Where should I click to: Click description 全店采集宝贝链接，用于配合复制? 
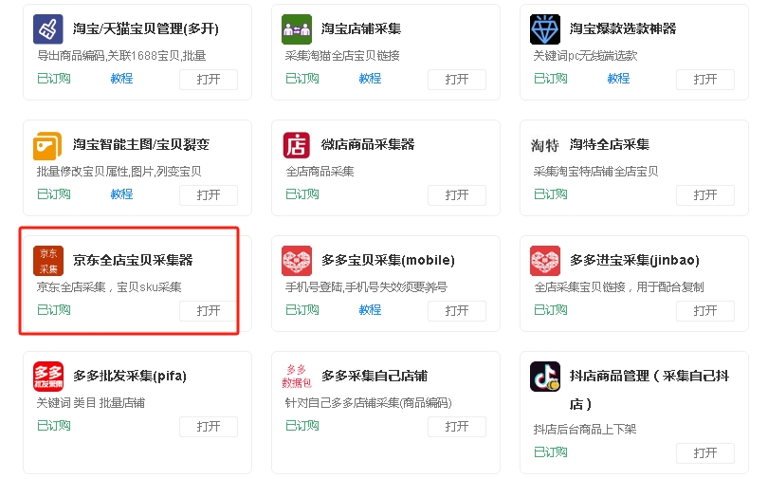[618, 287]
